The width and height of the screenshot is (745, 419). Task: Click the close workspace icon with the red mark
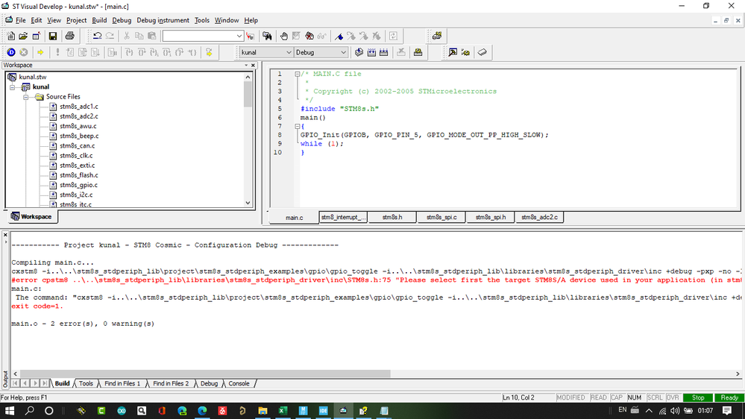[36, 36]
